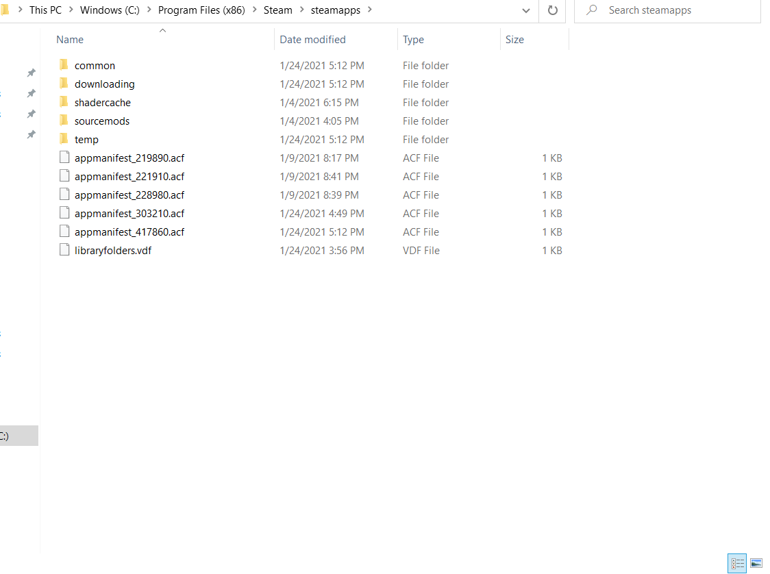Expand chevron after Program Files (x86)
Image resolution: width=770 pixels, height=574 pixels.
point(254,10)
